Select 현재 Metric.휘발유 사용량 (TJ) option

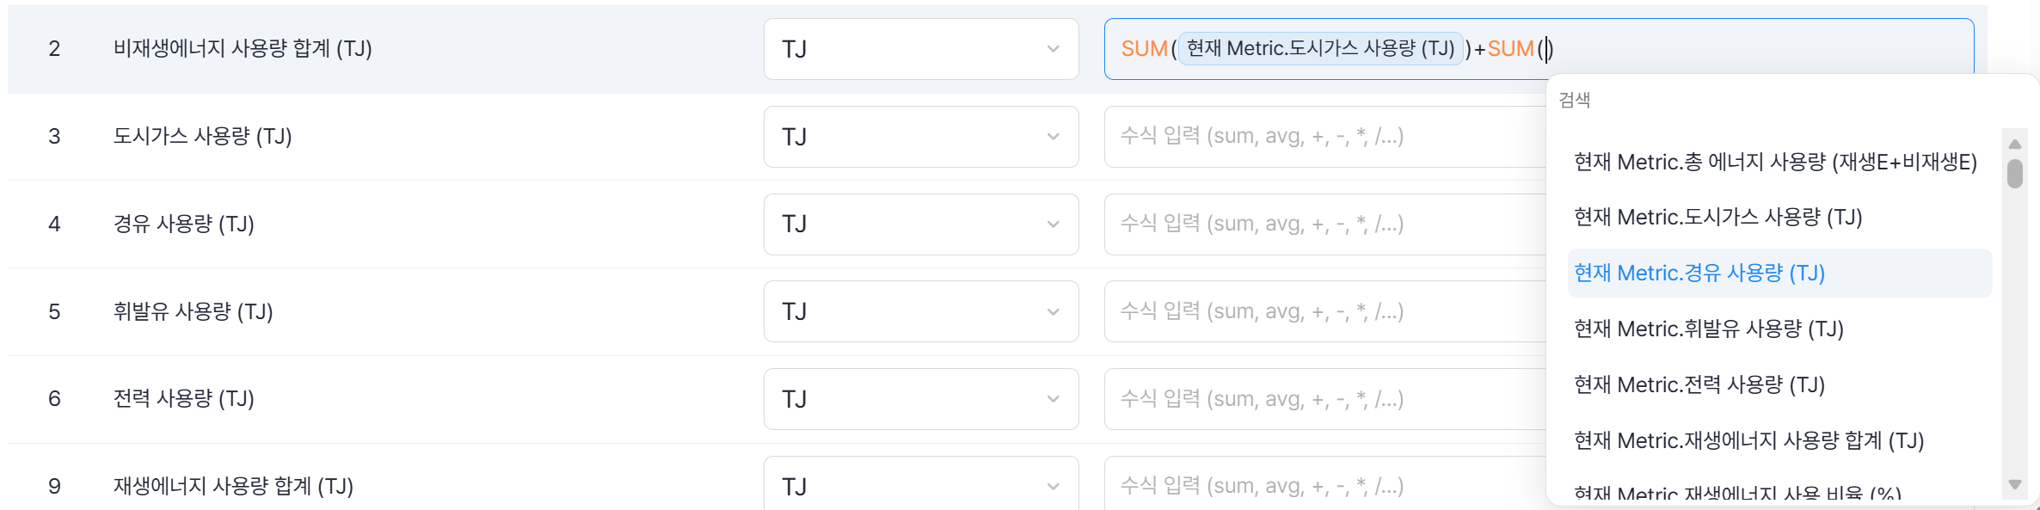coord(1708,329)
